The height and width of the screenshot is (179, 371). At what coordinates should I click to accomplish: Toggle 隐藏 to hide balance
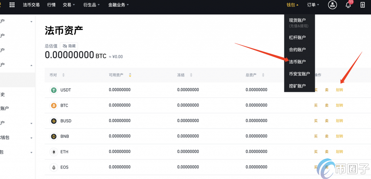pos(69,46)
